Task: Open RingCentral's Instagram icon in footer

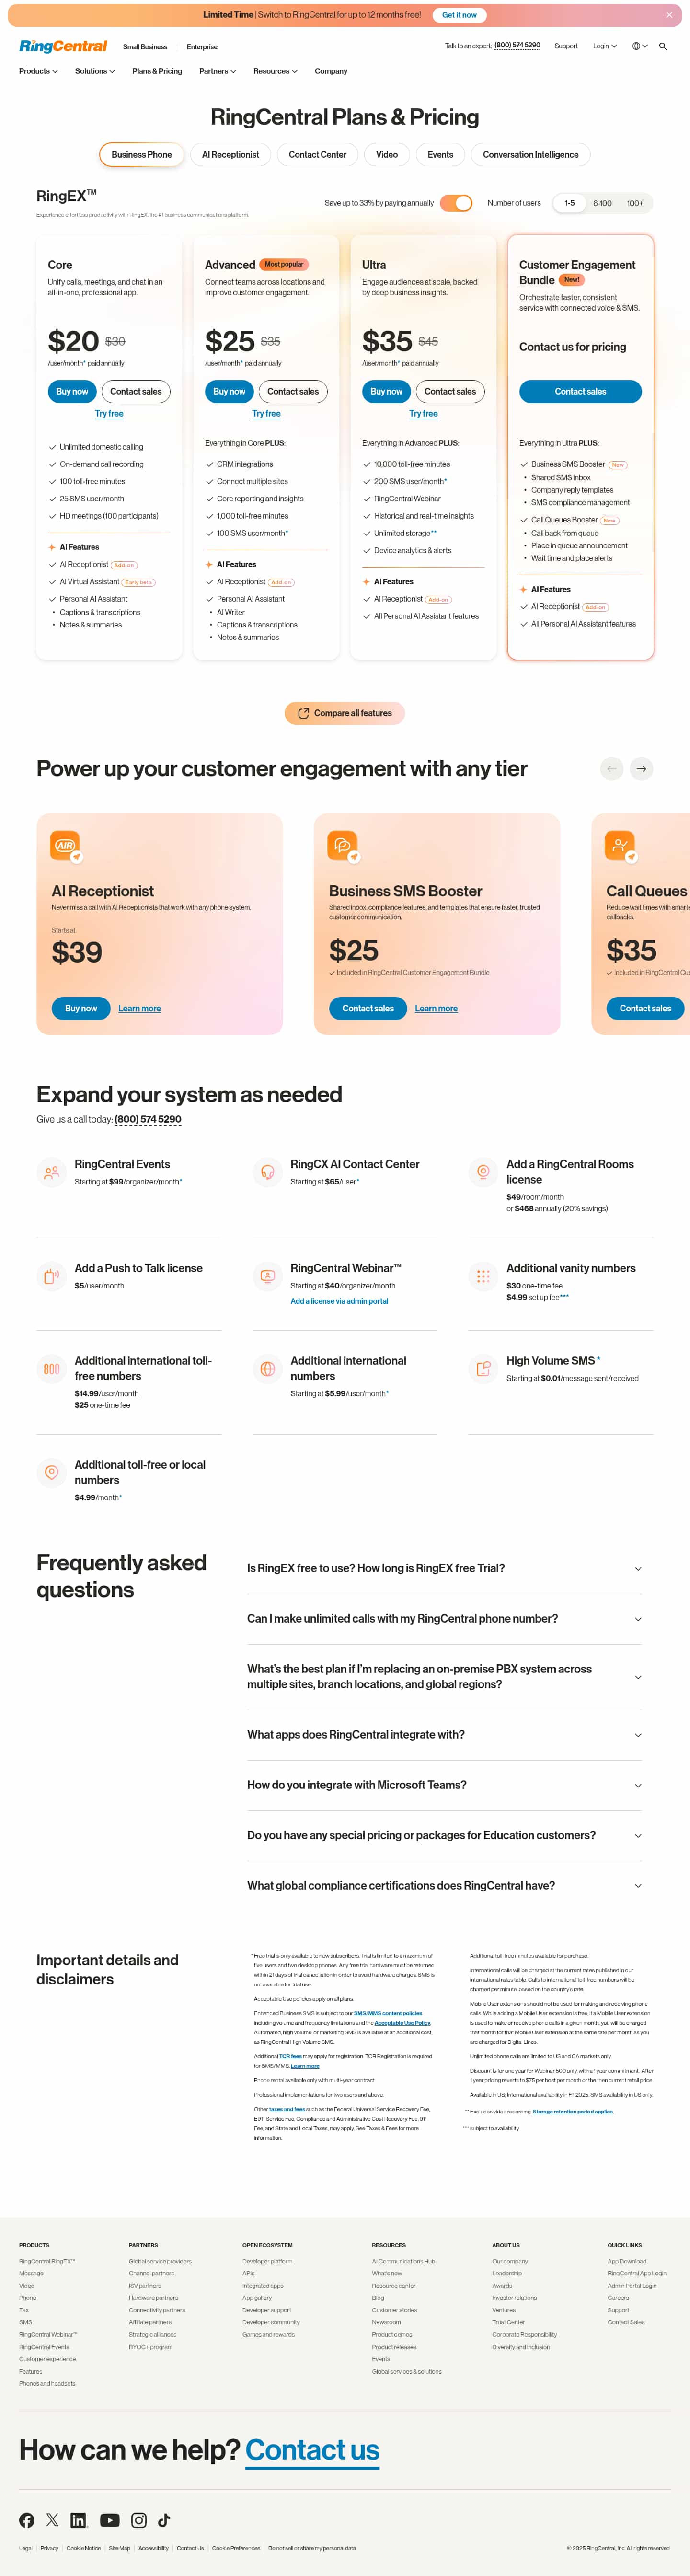Action: coord(138,2520)
